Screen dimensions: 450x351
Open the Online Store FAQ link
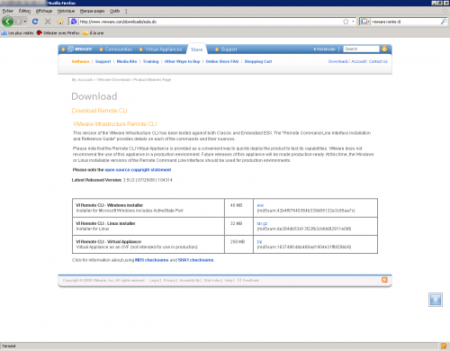point(222,61)
